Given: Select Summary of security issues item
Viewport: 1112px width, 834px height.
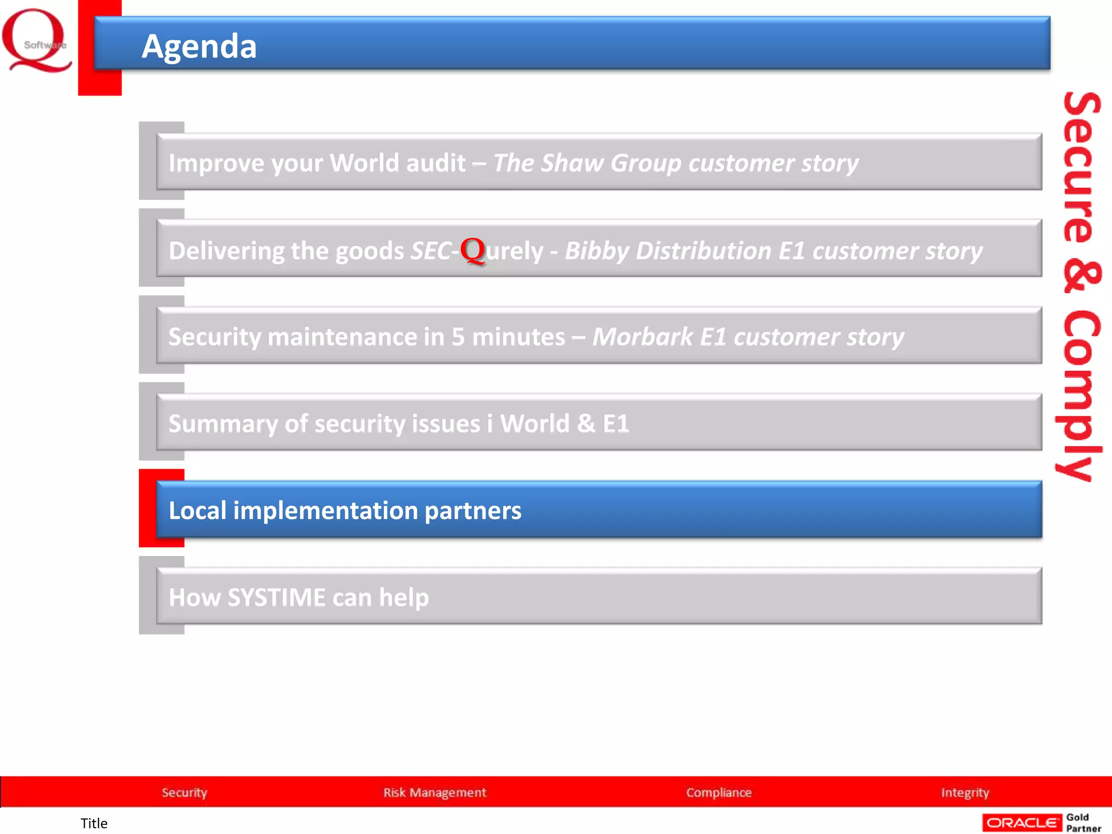Looking at the screenshot, I should click(599, 422).
